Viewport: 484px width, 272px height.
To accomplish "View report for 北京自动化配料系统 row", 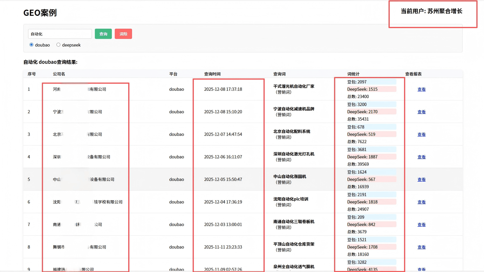I will 421,134.
